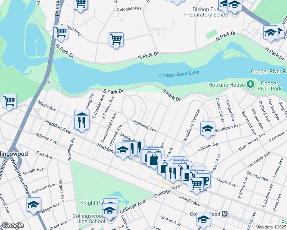This screenshot has height=230, width=287.
Task: Select the Cooper River Lake label
Action: click(x=179, y=74)
